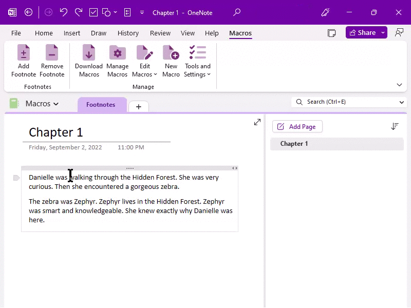Image resolution: width=411 pixels, height=308 pixels.
Task: Redo using the quick access toolbar
Action: click(78, 12)
